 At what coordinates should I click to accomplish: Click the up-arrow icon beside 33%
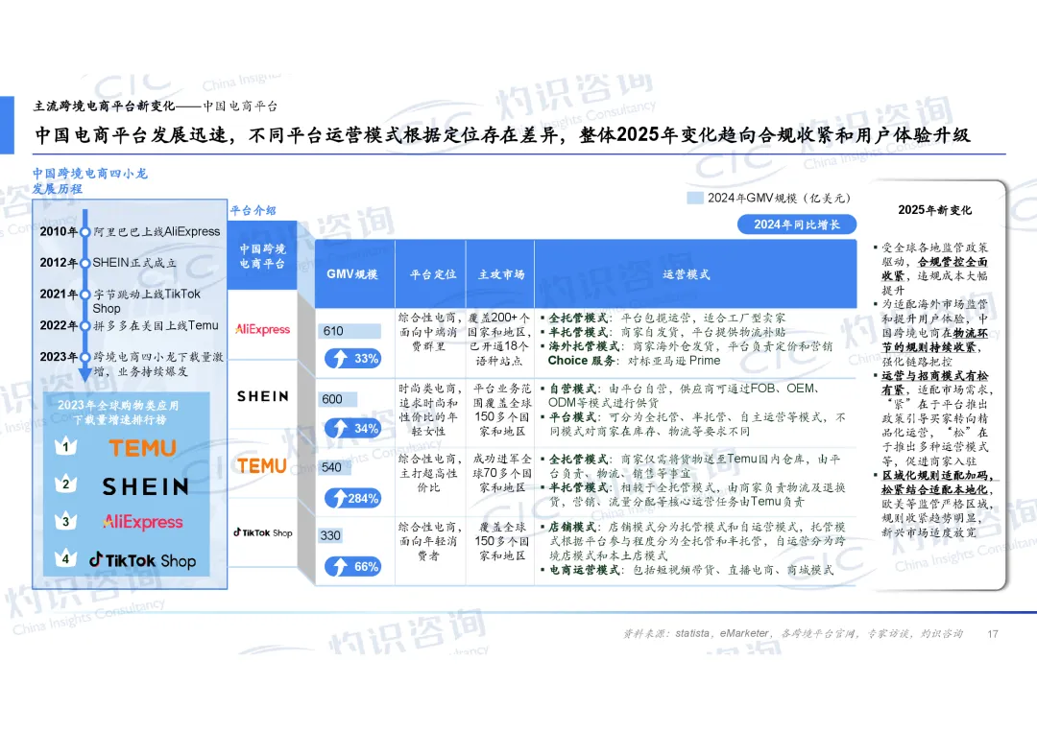tap(340, 359)
